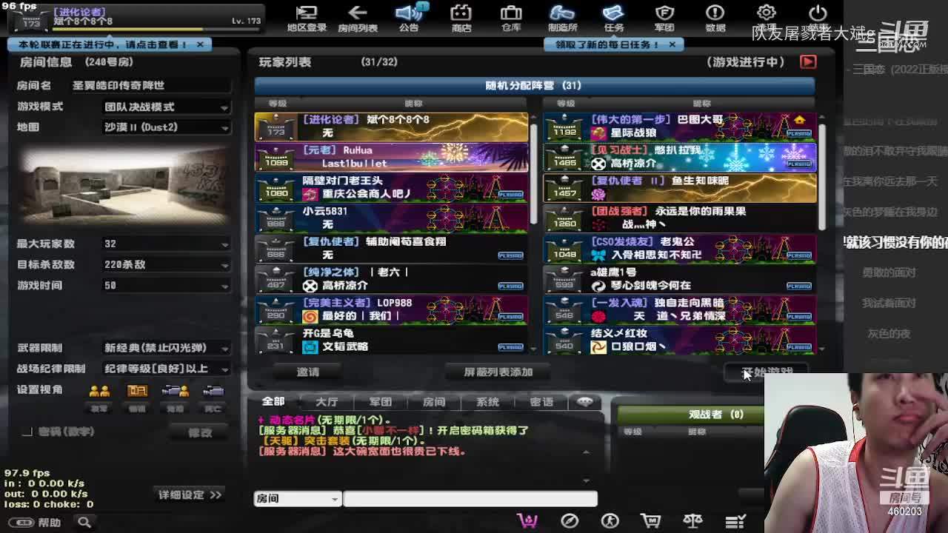This screenshot has width=948, height=533.
Task: Switch to the 大厅 chat tab
Action: tap(327, 402)
